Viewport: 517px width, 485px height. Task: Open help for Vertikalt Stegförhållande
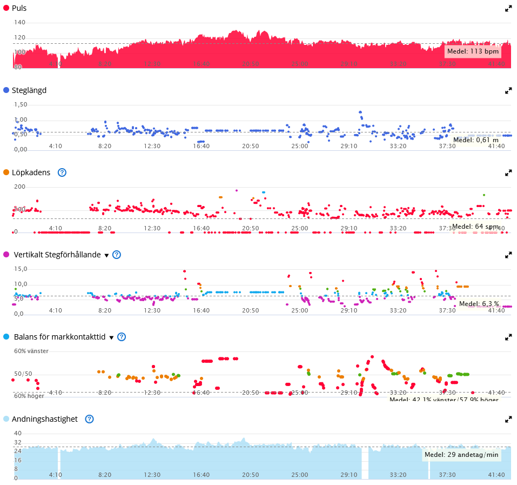pyautogui.click(x=117, y=255)
